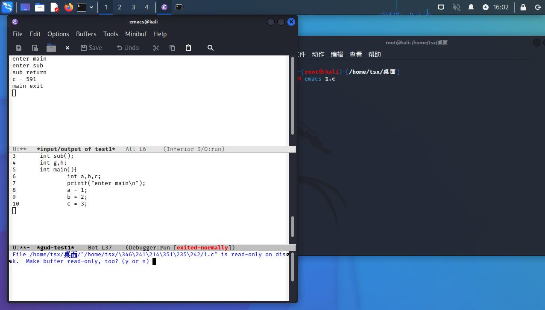This screenshot has width=545, height=310.
Task: Open the File menu in Emacs
Action: pyautogui.click(x=18, y=34)
